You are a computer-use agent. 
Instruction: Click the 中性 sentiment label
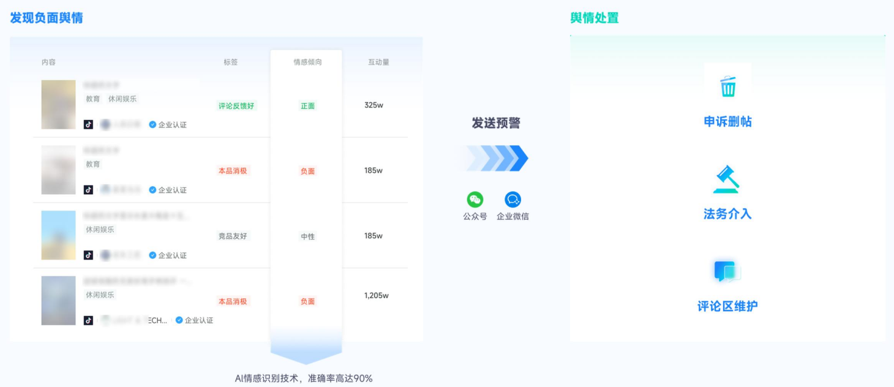coord(307,236)
